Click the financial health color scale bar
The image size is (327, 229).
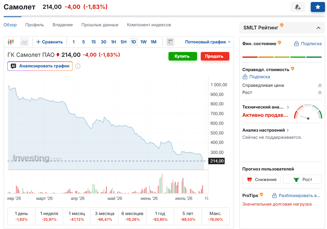coord(282,57)
